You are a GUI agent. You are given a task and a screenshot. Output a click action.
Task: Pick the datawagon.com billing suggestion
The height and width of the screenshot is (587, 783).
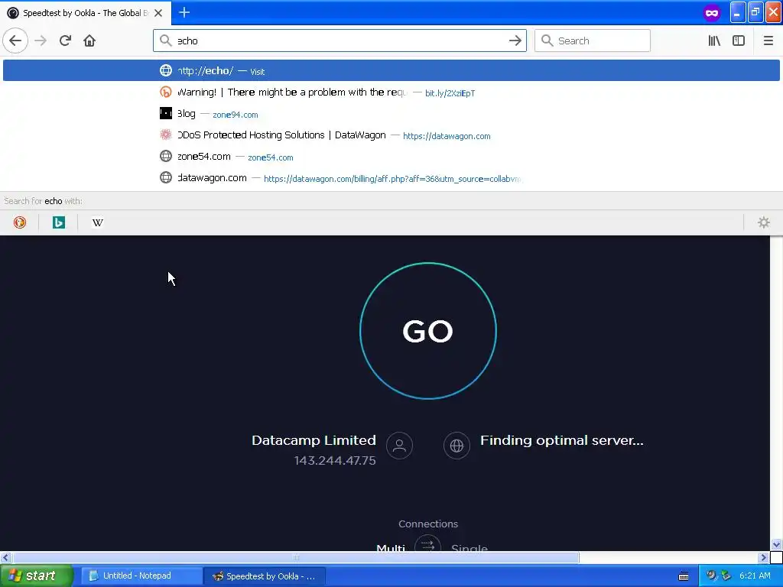click(391, 178)
